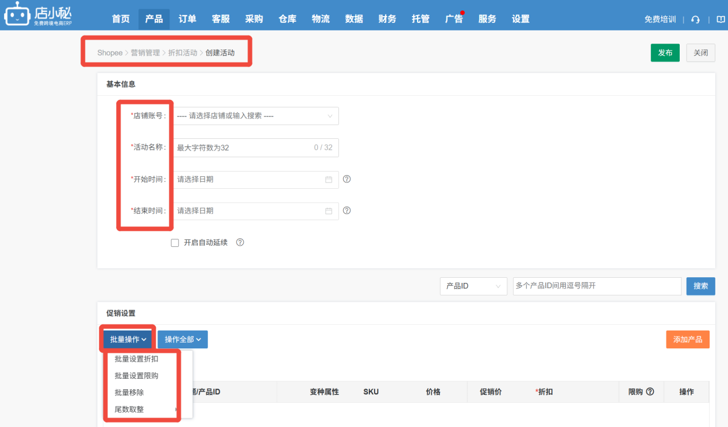This screenshot has height=427, width=728.
Task: Click 营销管理 in the breadcrumb
Action: (145, 53)
